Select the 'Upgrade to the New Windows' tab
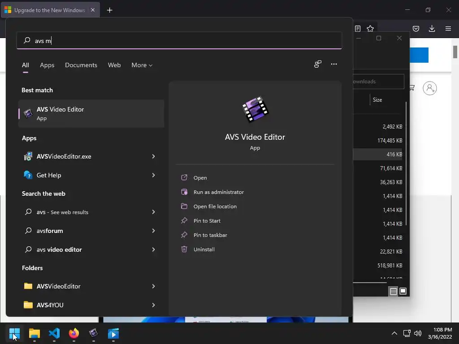The height and width of the screenshot is (344, 459). tap(50, 10)
